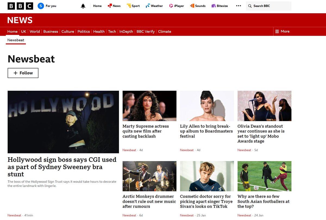Open the Health section
This screenshot has width=326, height=220.
click(x=99, y=32)
